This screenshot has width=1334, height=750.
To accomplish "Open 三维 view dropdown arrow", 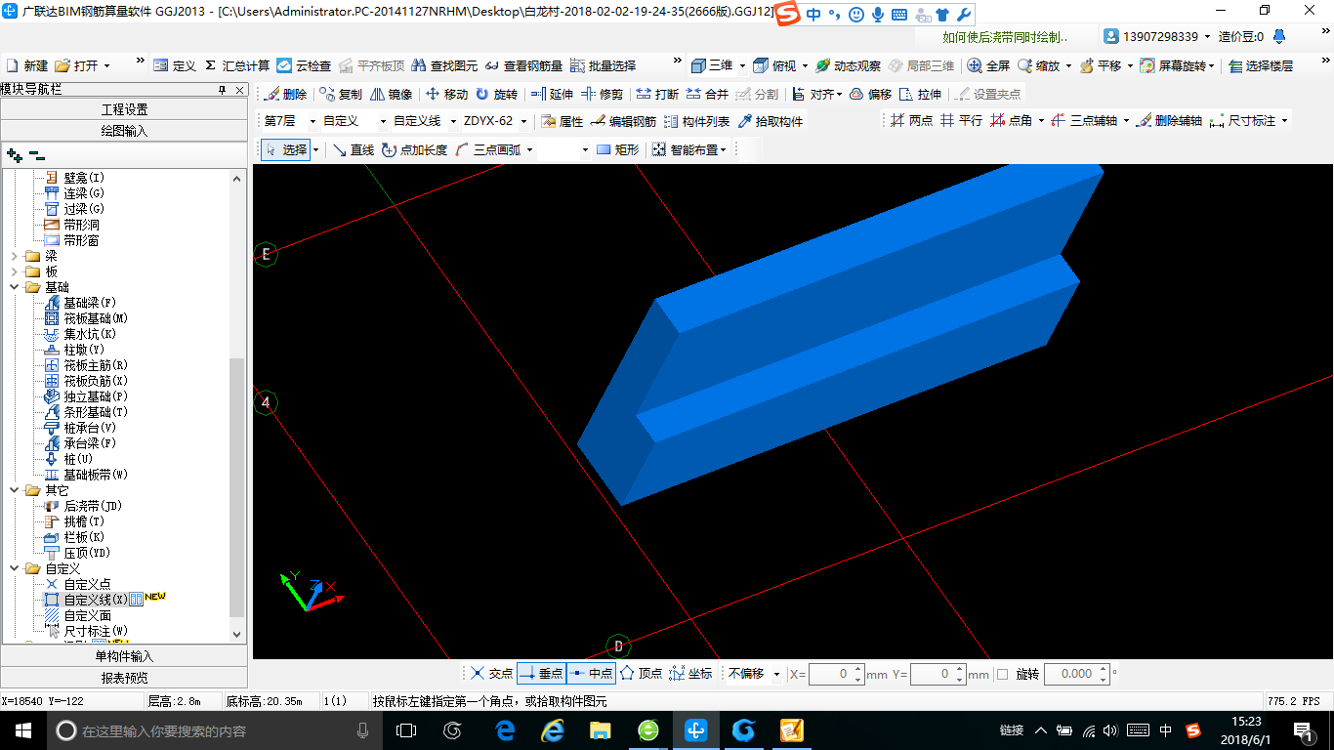I will (742, 65).
